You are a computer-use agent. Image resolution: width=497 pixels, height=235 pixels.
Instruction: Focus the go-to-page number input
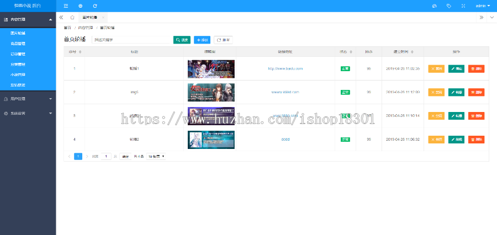tap(106, 157)
